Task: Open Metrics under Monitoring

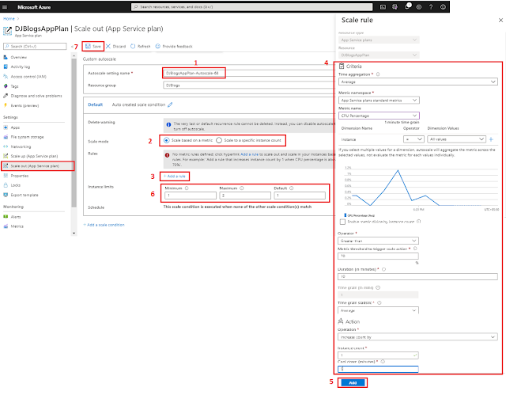Action: click(17, 226)
